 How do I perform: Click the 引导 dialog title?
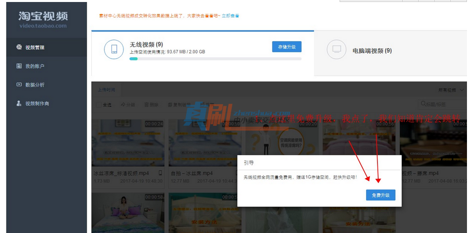(x=249, y=163)
